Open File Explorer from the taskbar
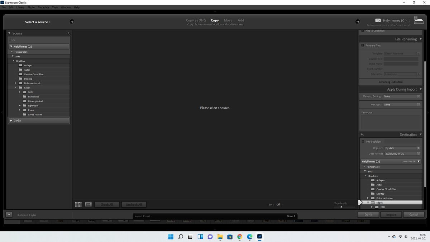430x242 pixels. tap(220, 237)
